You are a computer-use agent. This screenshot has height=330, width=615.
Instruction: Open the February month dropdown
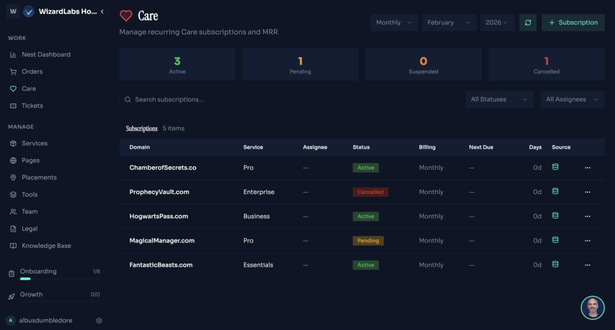pyautogui.click(x=449, y=23)
